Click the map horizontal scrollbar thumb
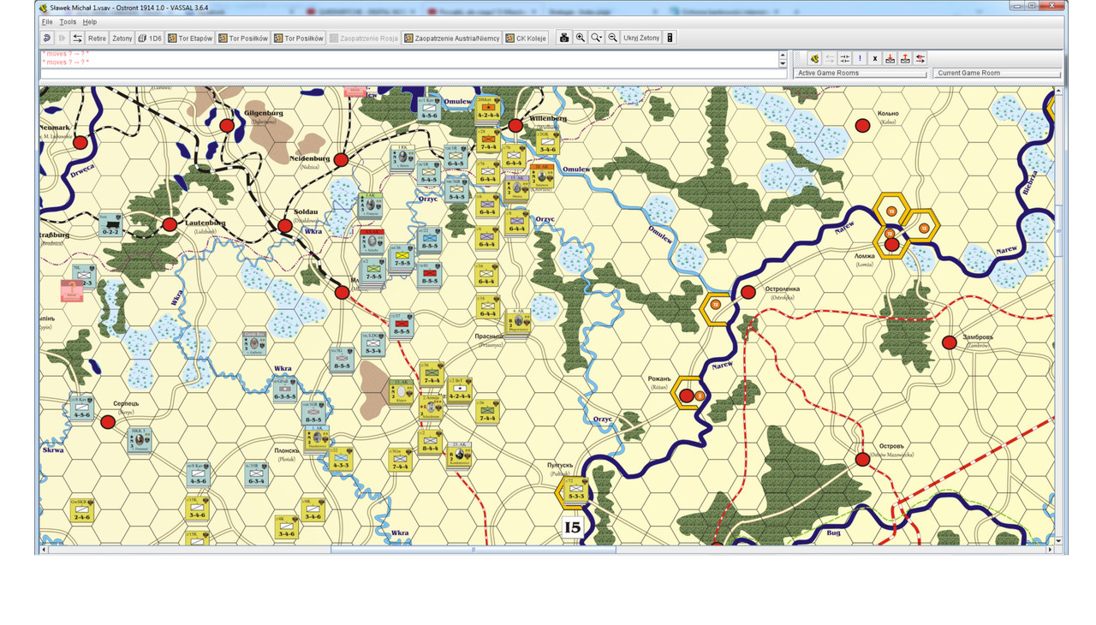Screen dimensions: 1096x625 pyautogui.click(x=474, y=550)
